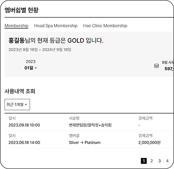
Task: Click the current page 1 indicator
Action: point(144,161)
